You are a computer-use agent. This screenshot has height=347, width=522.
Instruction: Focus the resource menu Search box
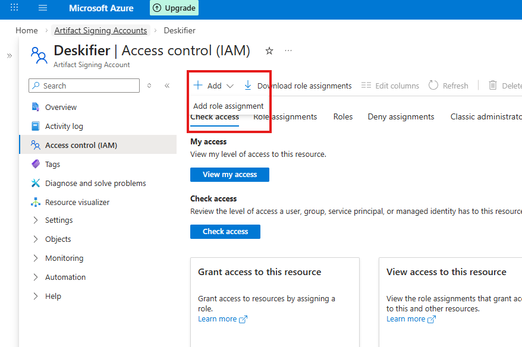click(84, 86)
